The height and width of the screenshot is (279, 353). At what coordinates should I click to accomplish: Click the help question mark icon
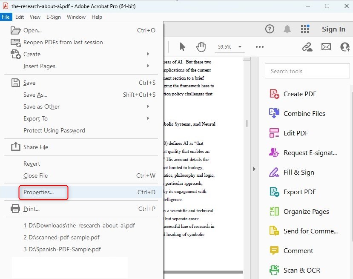(270, 29)
